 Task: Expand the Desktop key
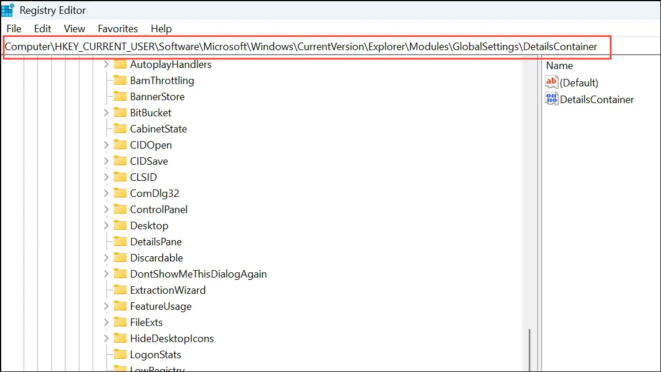coord(106,226)
